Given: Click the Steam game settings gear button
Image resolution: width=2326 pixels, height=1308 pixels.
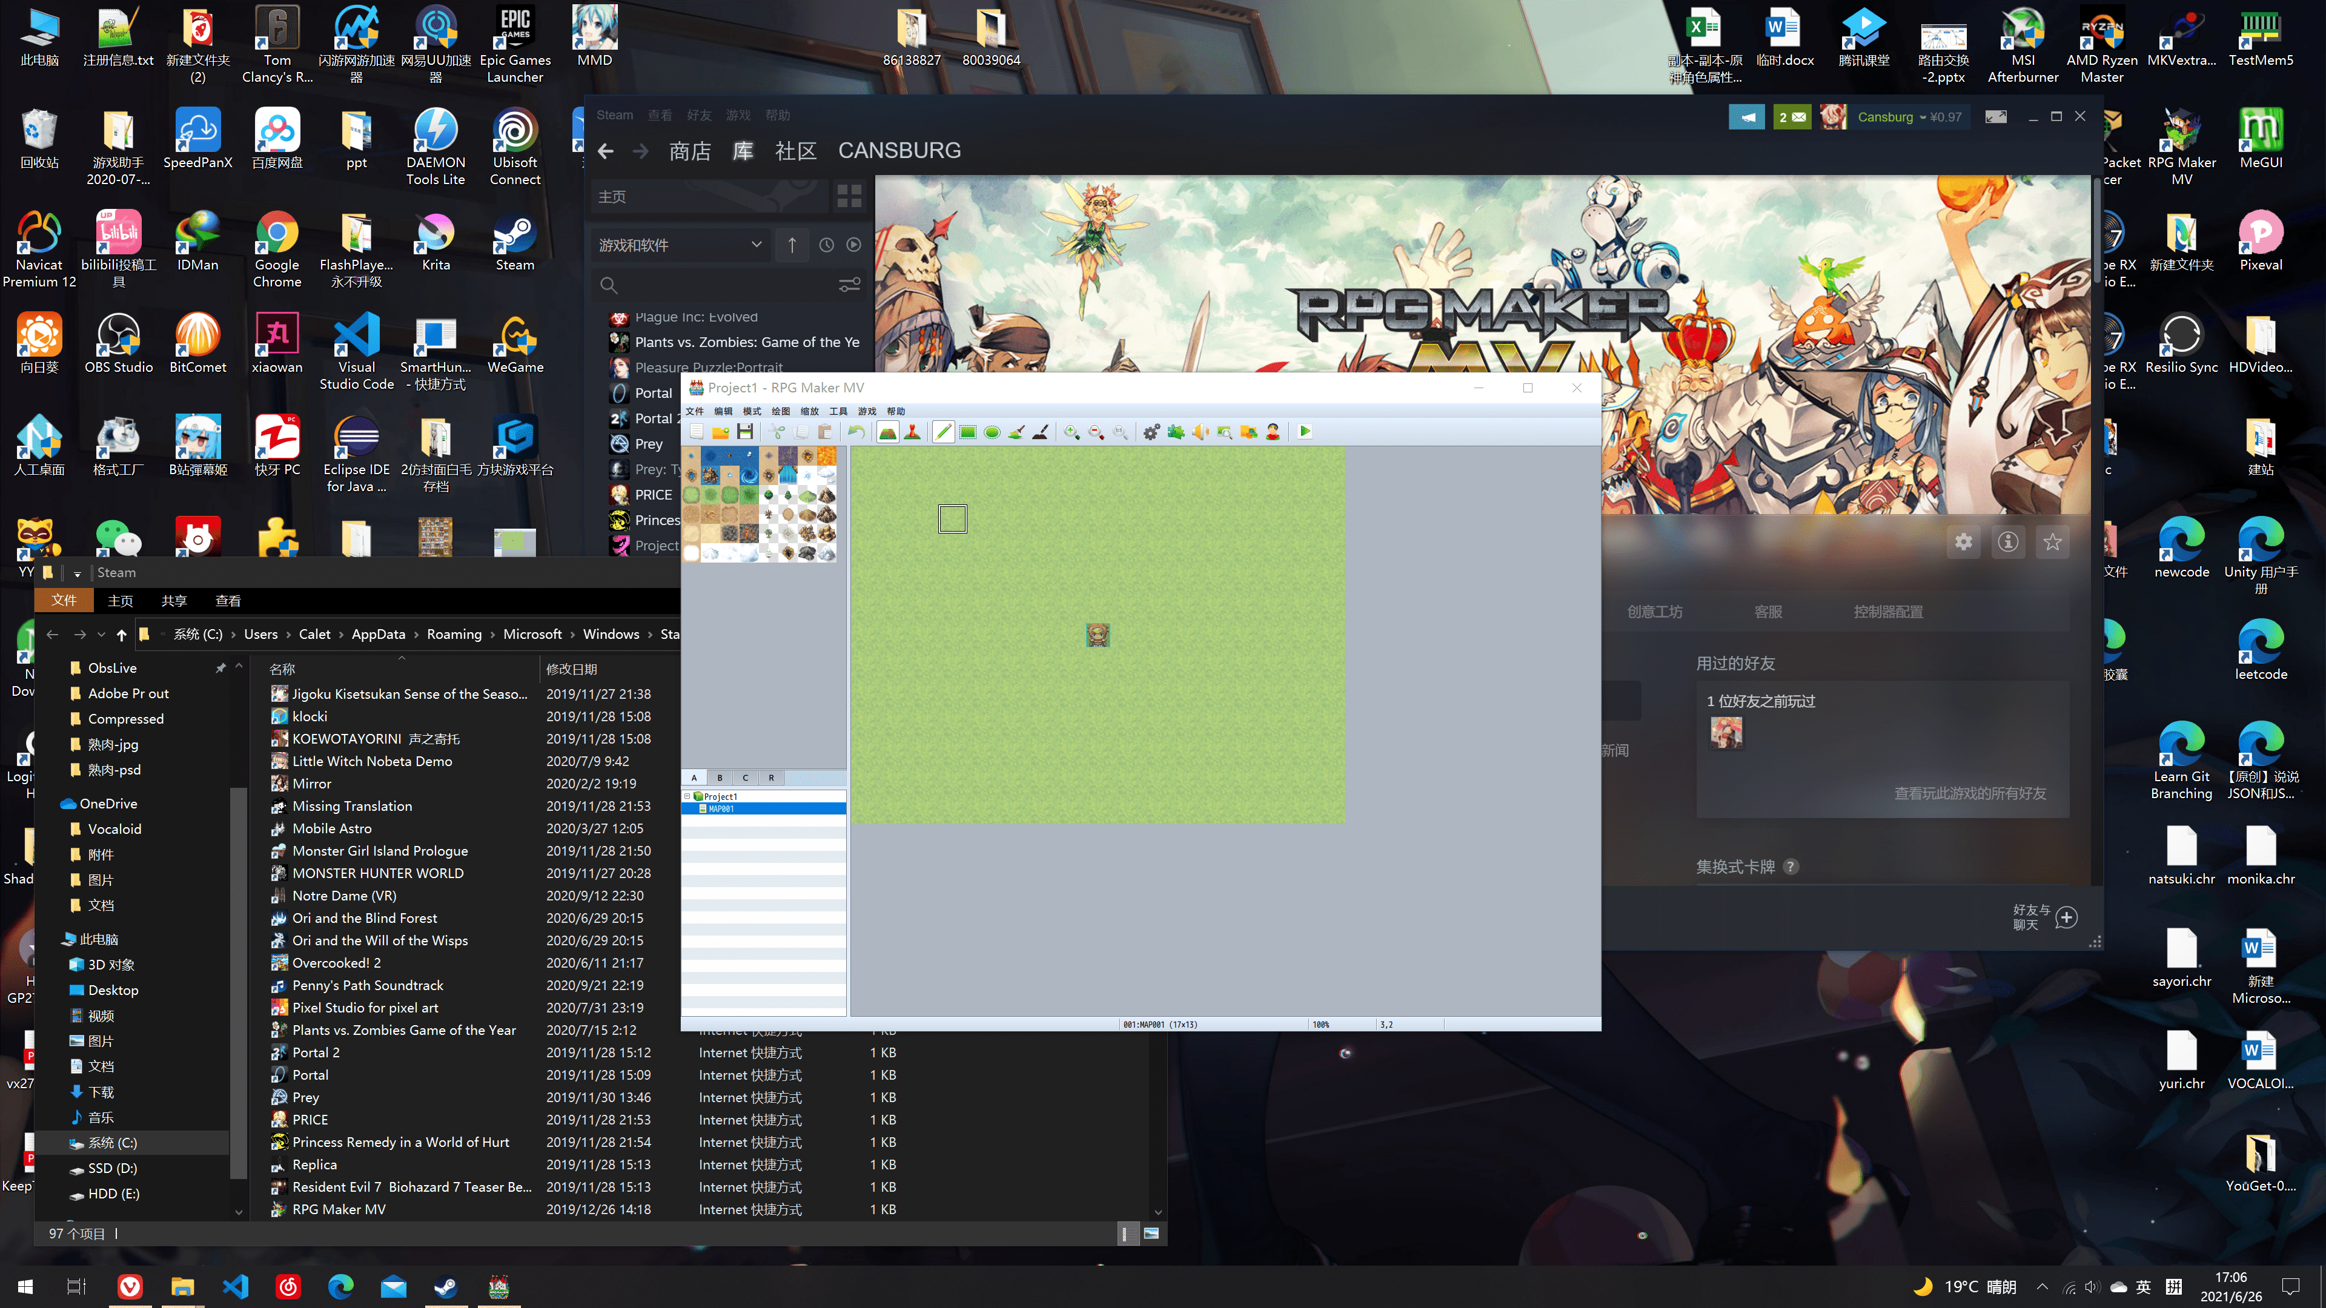Looking at the screenshot, I should click(x=1963, y=541).
